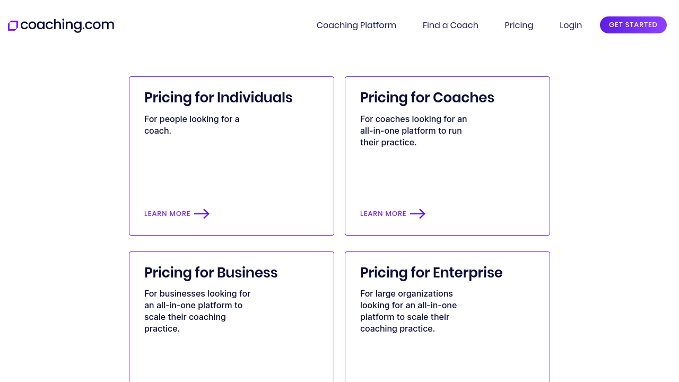Screen dimensions: 679x382
Task: Click the Individuals card arrow icon
Action: [x=202, y=214]
